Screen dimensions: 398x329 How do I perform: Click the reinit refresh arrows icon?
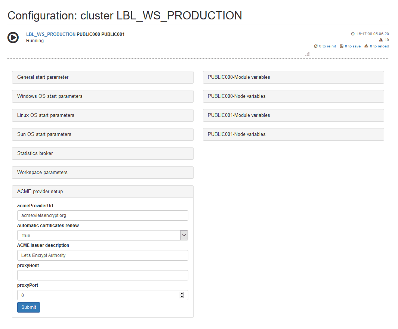[316, 46]
